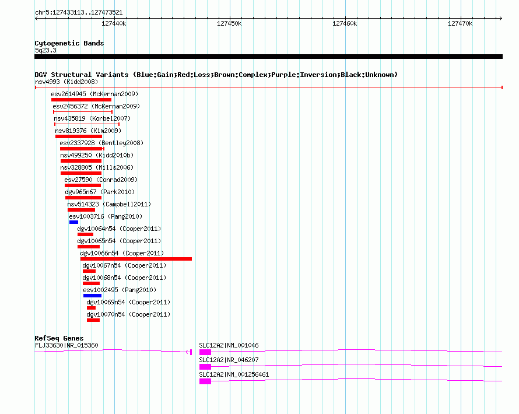Click nsv499250 (Kidd2010b) variant label

pos(97,155)
